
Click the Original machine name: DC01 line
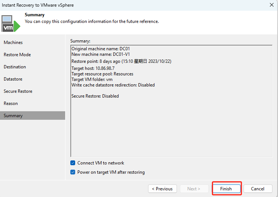(x=101, y=49)
